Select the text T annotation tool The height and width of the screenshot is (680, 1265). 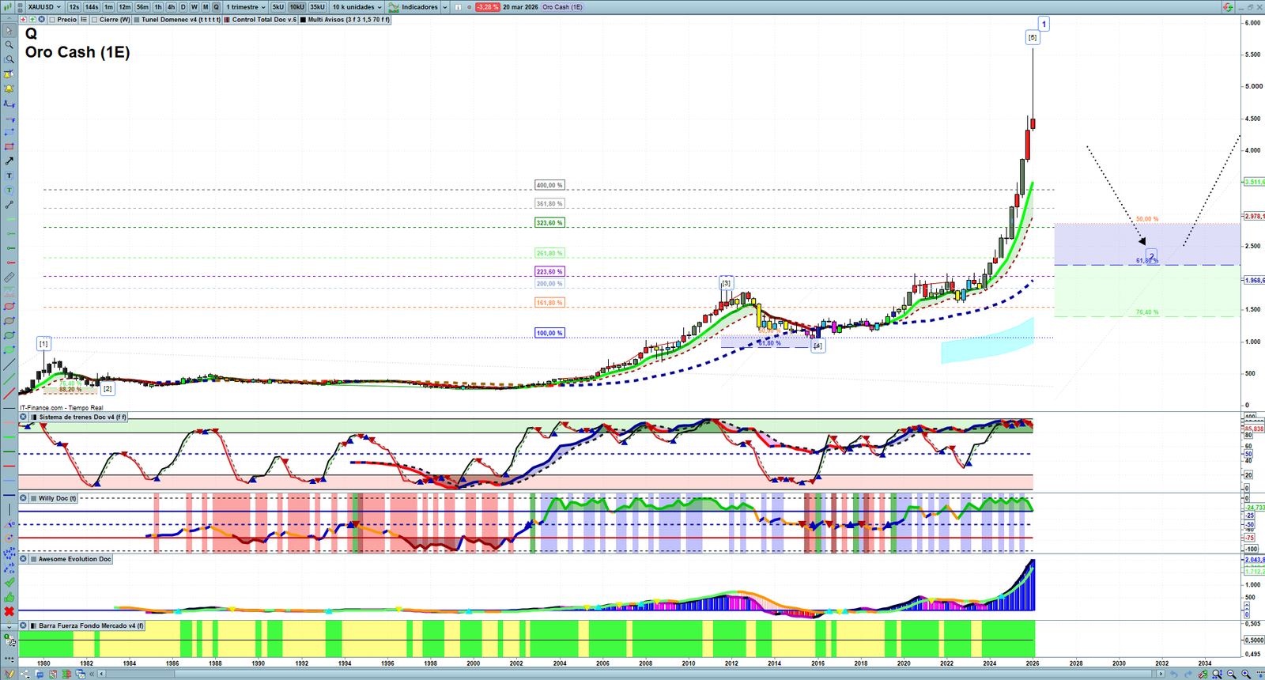pyautogui.click(x=9, y=176)
